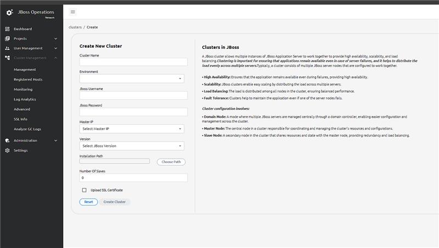Go to Management submenu
Image resolution: width=439 pixels, height=248 pixels.
[x=25, y=70]
